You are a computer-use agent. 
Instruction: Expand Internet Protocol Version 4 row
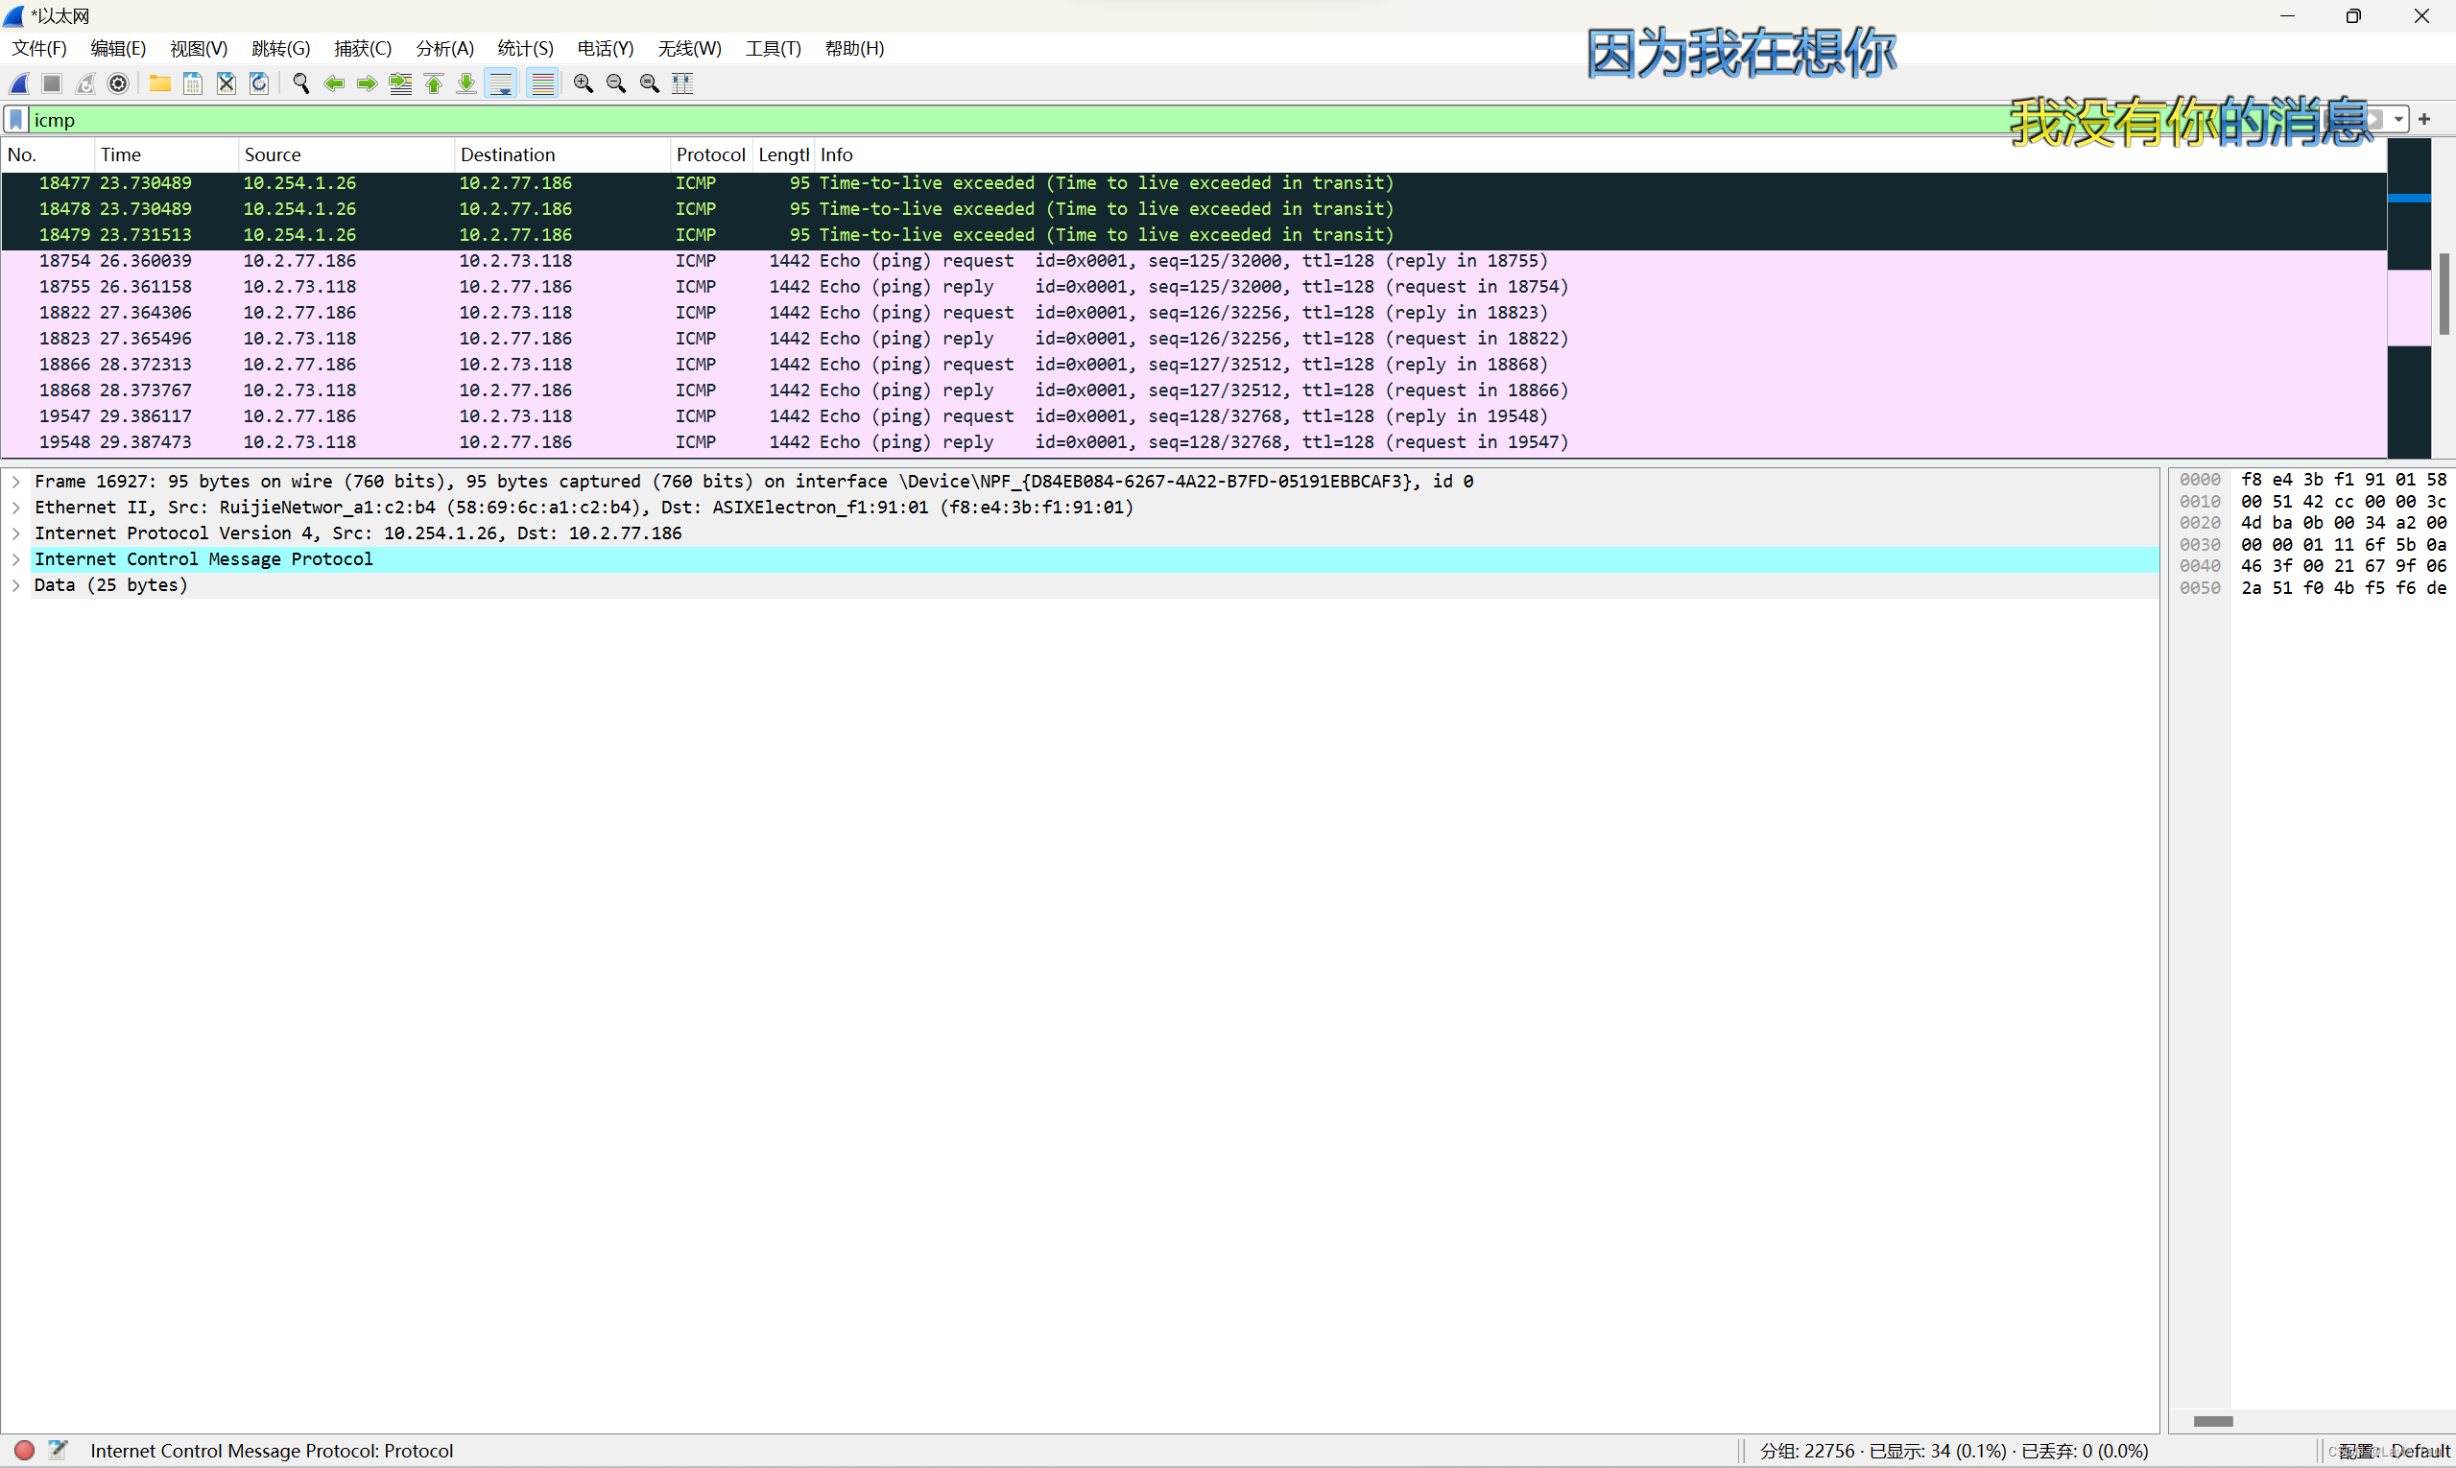tap(15, 533)
